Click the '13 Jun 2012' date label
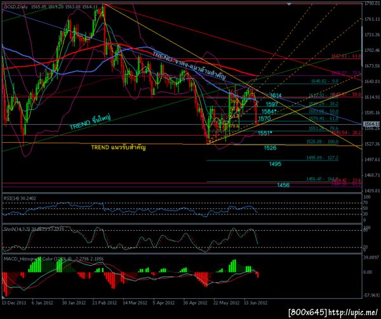381x319 pixels. tap(256, 303)
